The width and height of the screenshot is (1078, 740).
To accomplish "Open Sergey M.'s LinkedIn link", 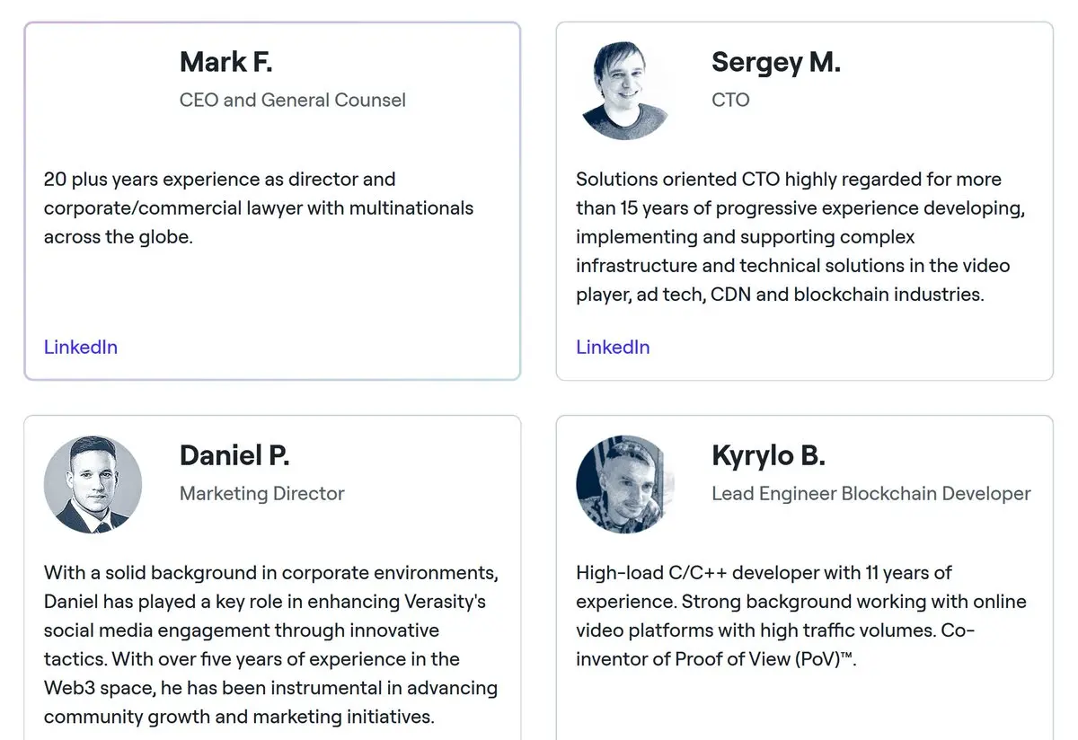I will click(613, 347).
